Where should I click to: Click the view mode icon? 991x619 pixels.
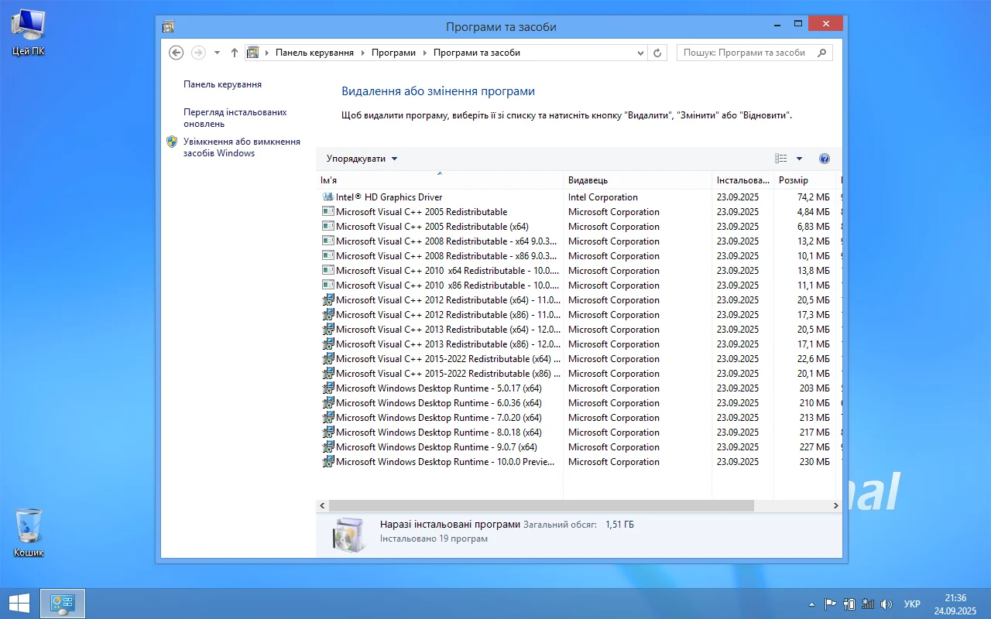coord(781,159)
